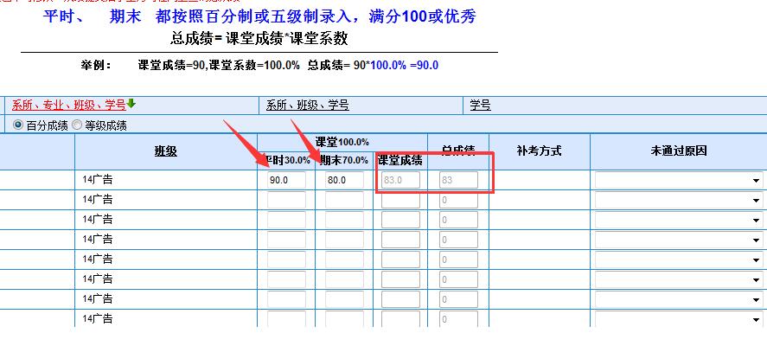Open third row 未通过原因 dropdown
Image resolution: width=767 pixels, height=346 pixels.
click(678, 221)
